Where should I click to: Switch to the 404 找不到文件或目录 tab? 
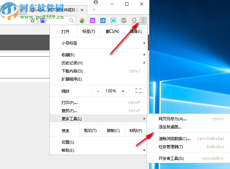point(57,10)
